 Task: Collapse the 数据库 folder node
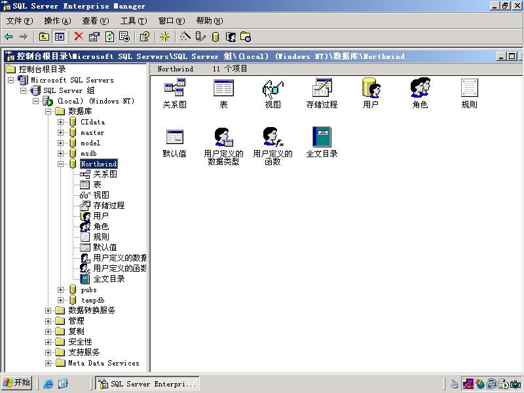(48, 111)
